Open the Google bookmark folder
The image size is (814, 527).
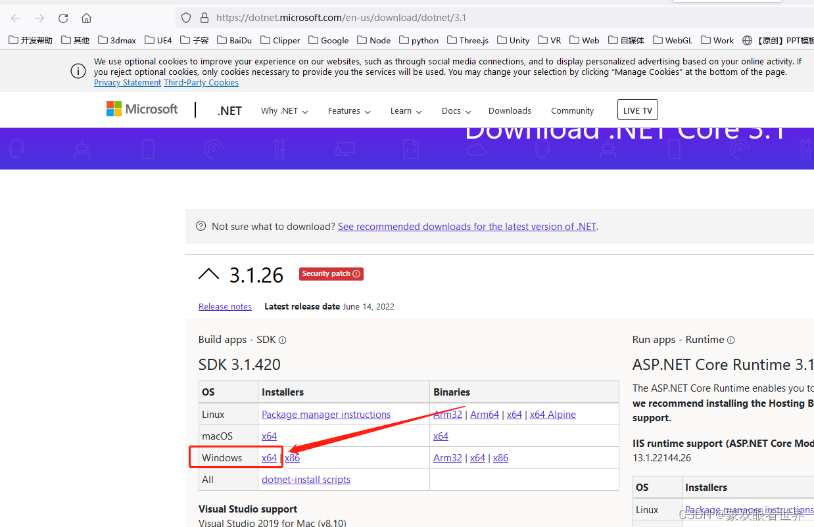pyautogui.click(x=328, y=40)
